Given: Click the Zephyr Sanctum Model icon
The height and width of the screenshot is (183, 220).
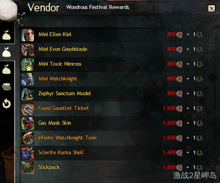Looking at the screenshot, I should point(28,94).
